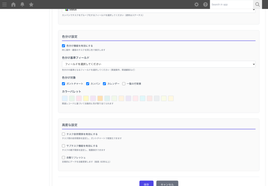Click the search magnifier icon
Screen dimensions: 268x186
tap(257, 4)
